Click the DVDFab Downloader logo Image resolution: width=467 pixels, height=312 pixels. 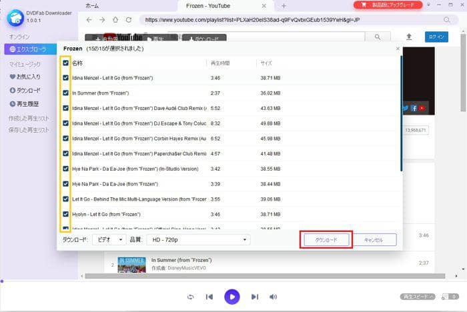coord(15,18)
